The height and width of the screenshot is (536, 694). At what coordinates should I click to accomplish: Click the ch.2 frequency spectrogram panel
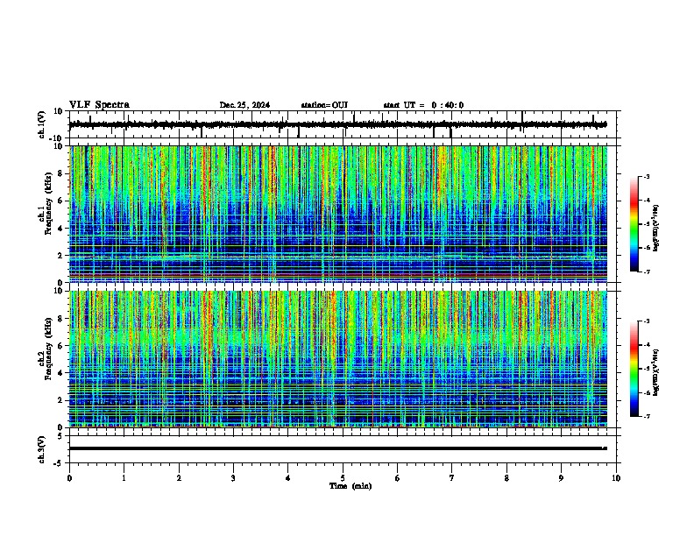point(338,359)
